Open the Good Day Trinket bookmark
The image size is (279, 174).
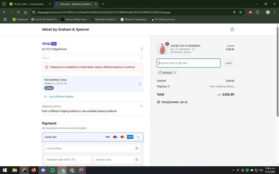coord(44,19)
